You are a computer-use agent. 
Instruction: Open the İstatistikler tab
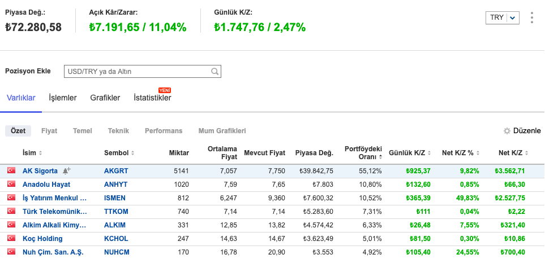point(152,98)
